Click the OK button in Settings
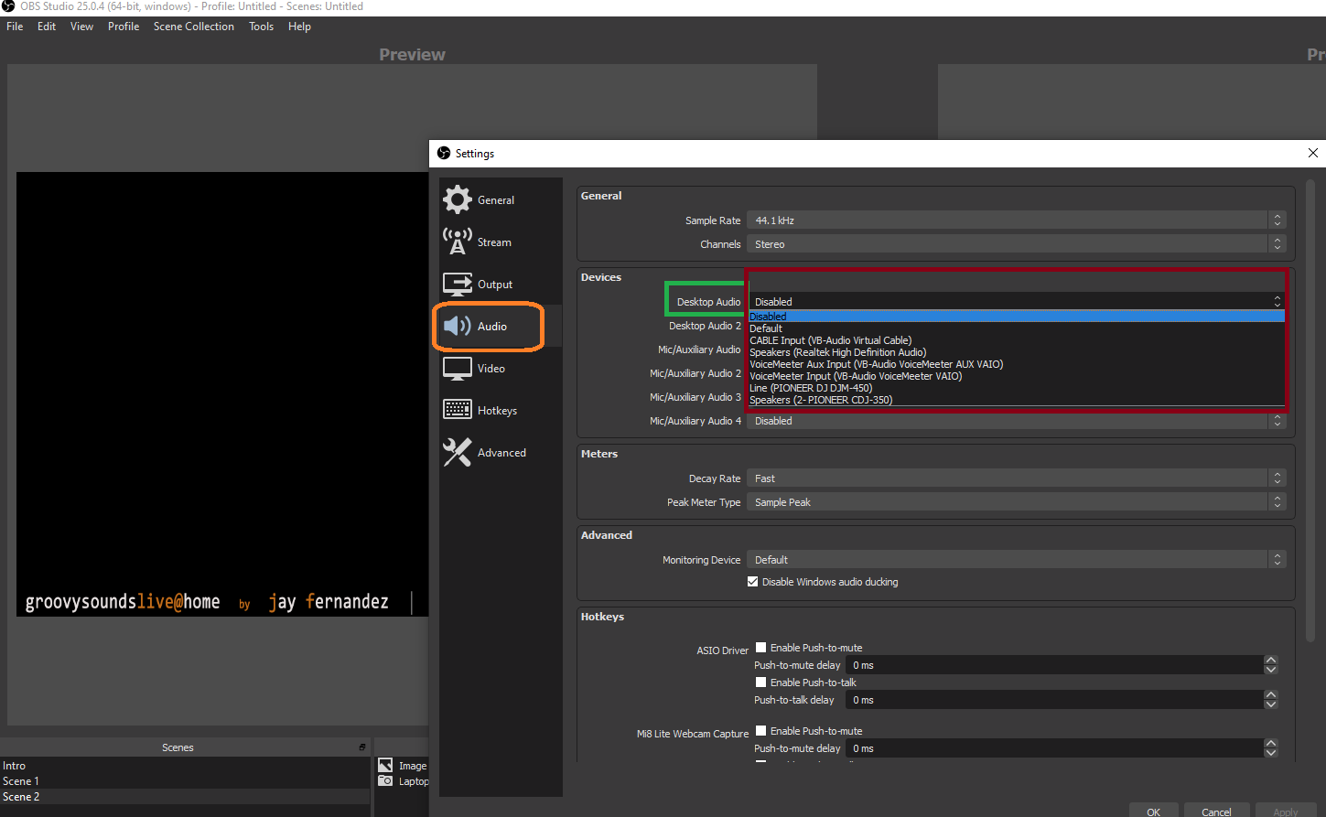The width and height of the screenshot is (1326, 817). click(1153, 811)
